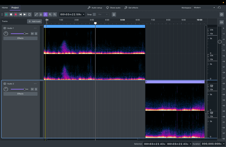Viewport: 226px width, 147px height.
Task: Open the time display format dropdown
Action: click(x=84, y=14)
